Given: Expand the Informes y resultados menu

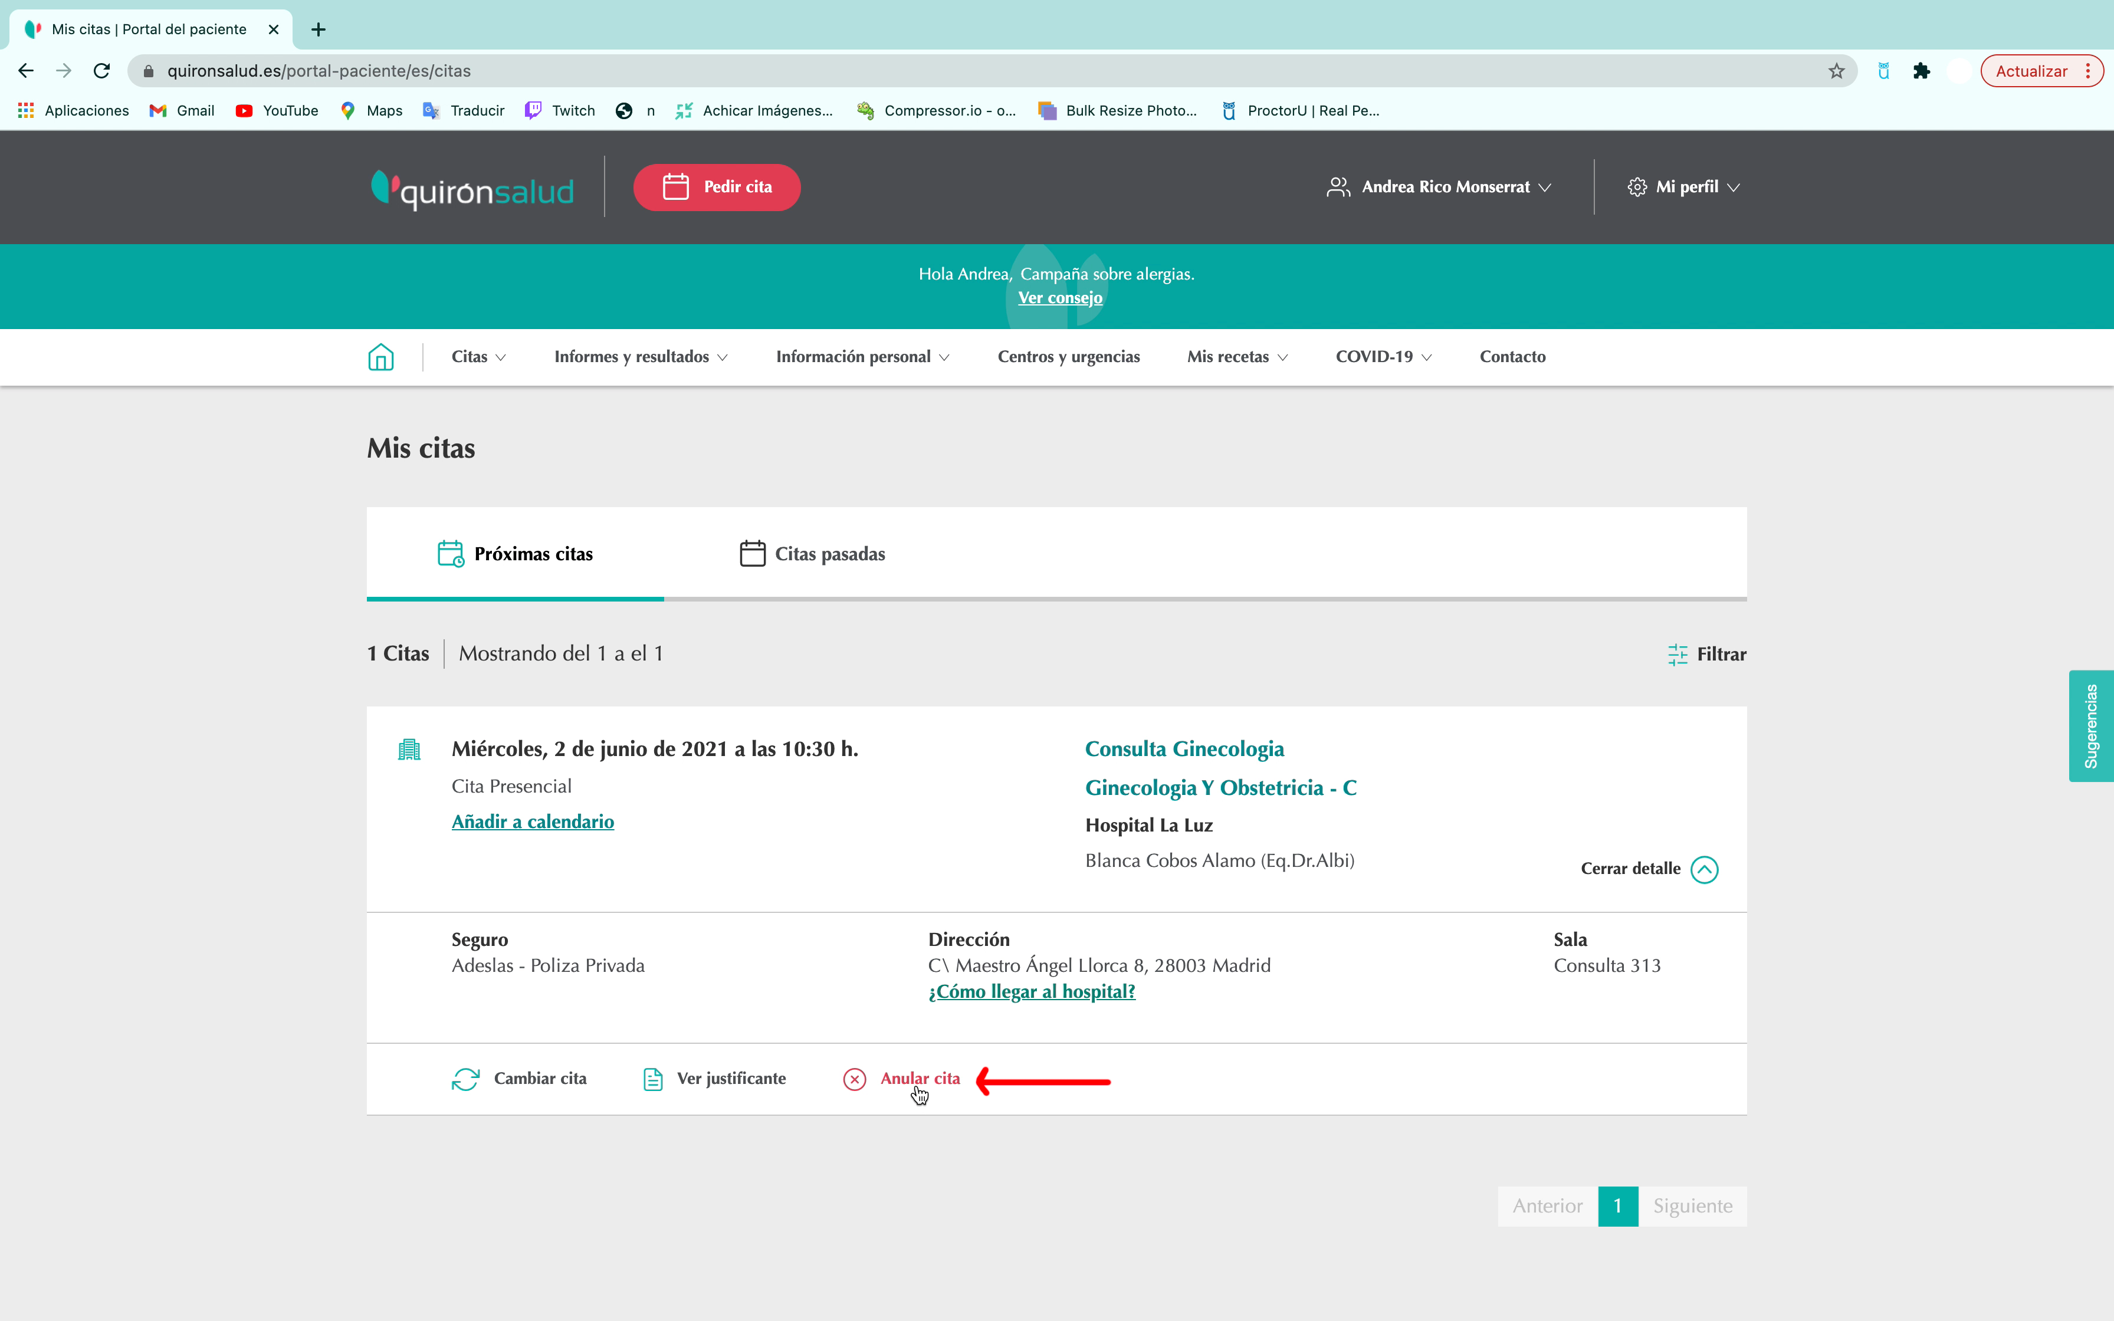Looking at the screenshot, I should point(641,356).
